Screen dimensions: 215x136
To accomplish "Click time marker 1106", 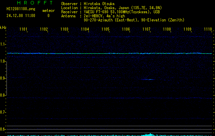I will coord(126,29).
